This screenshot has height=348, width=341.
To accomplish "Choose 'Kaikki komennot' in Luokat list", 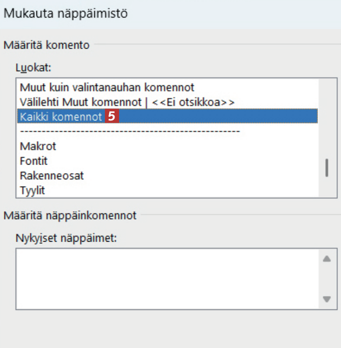I will [x=61, y=117].
